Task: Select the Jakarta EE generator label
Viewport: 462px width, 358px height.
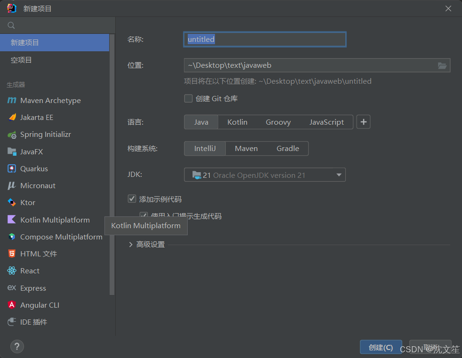Action: coord(37,117)
